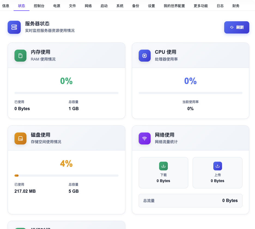Image resolution: width=255 pixels, height=229 pixels.
Task: Click the memory usage progress bar
Action: 66,93
